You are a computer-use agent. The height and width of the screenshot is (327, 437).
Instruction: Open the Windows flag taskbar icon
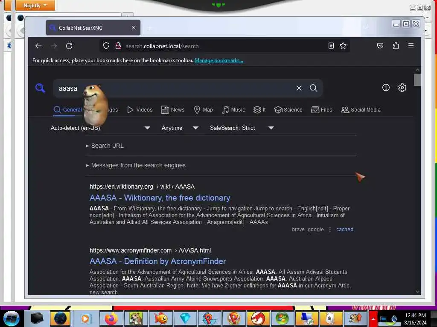point(282,318)
